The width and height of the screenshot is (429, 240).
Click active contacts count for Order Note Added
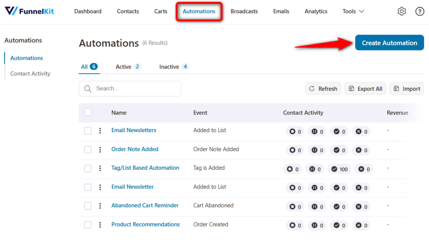(x=295, y=150)
